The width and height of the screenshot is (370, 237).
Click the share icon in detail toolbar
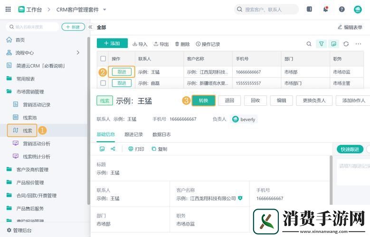(x=113, y=149)
